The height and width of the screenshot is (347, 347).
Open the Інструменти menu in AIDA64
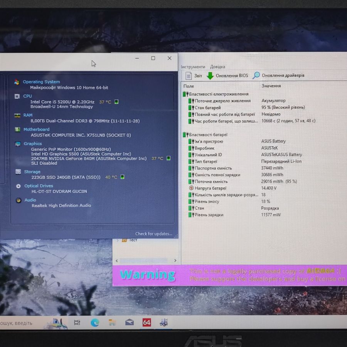tap(193, 67)
